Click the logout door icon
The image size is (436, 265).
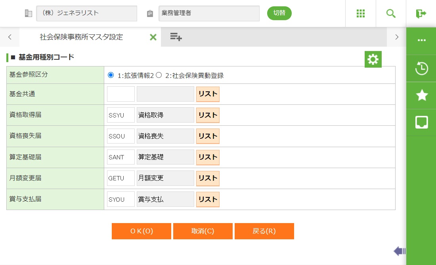(421, 13)
